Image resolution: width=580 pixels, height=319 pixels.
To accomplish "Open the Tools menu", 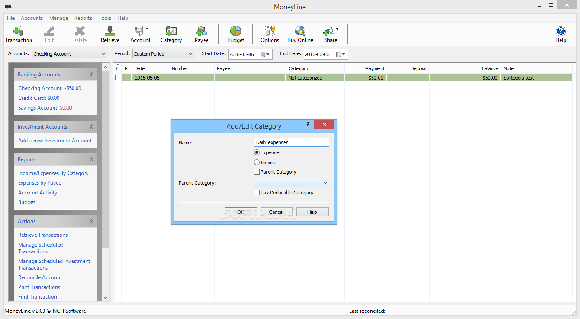I will tap(105, 18).
